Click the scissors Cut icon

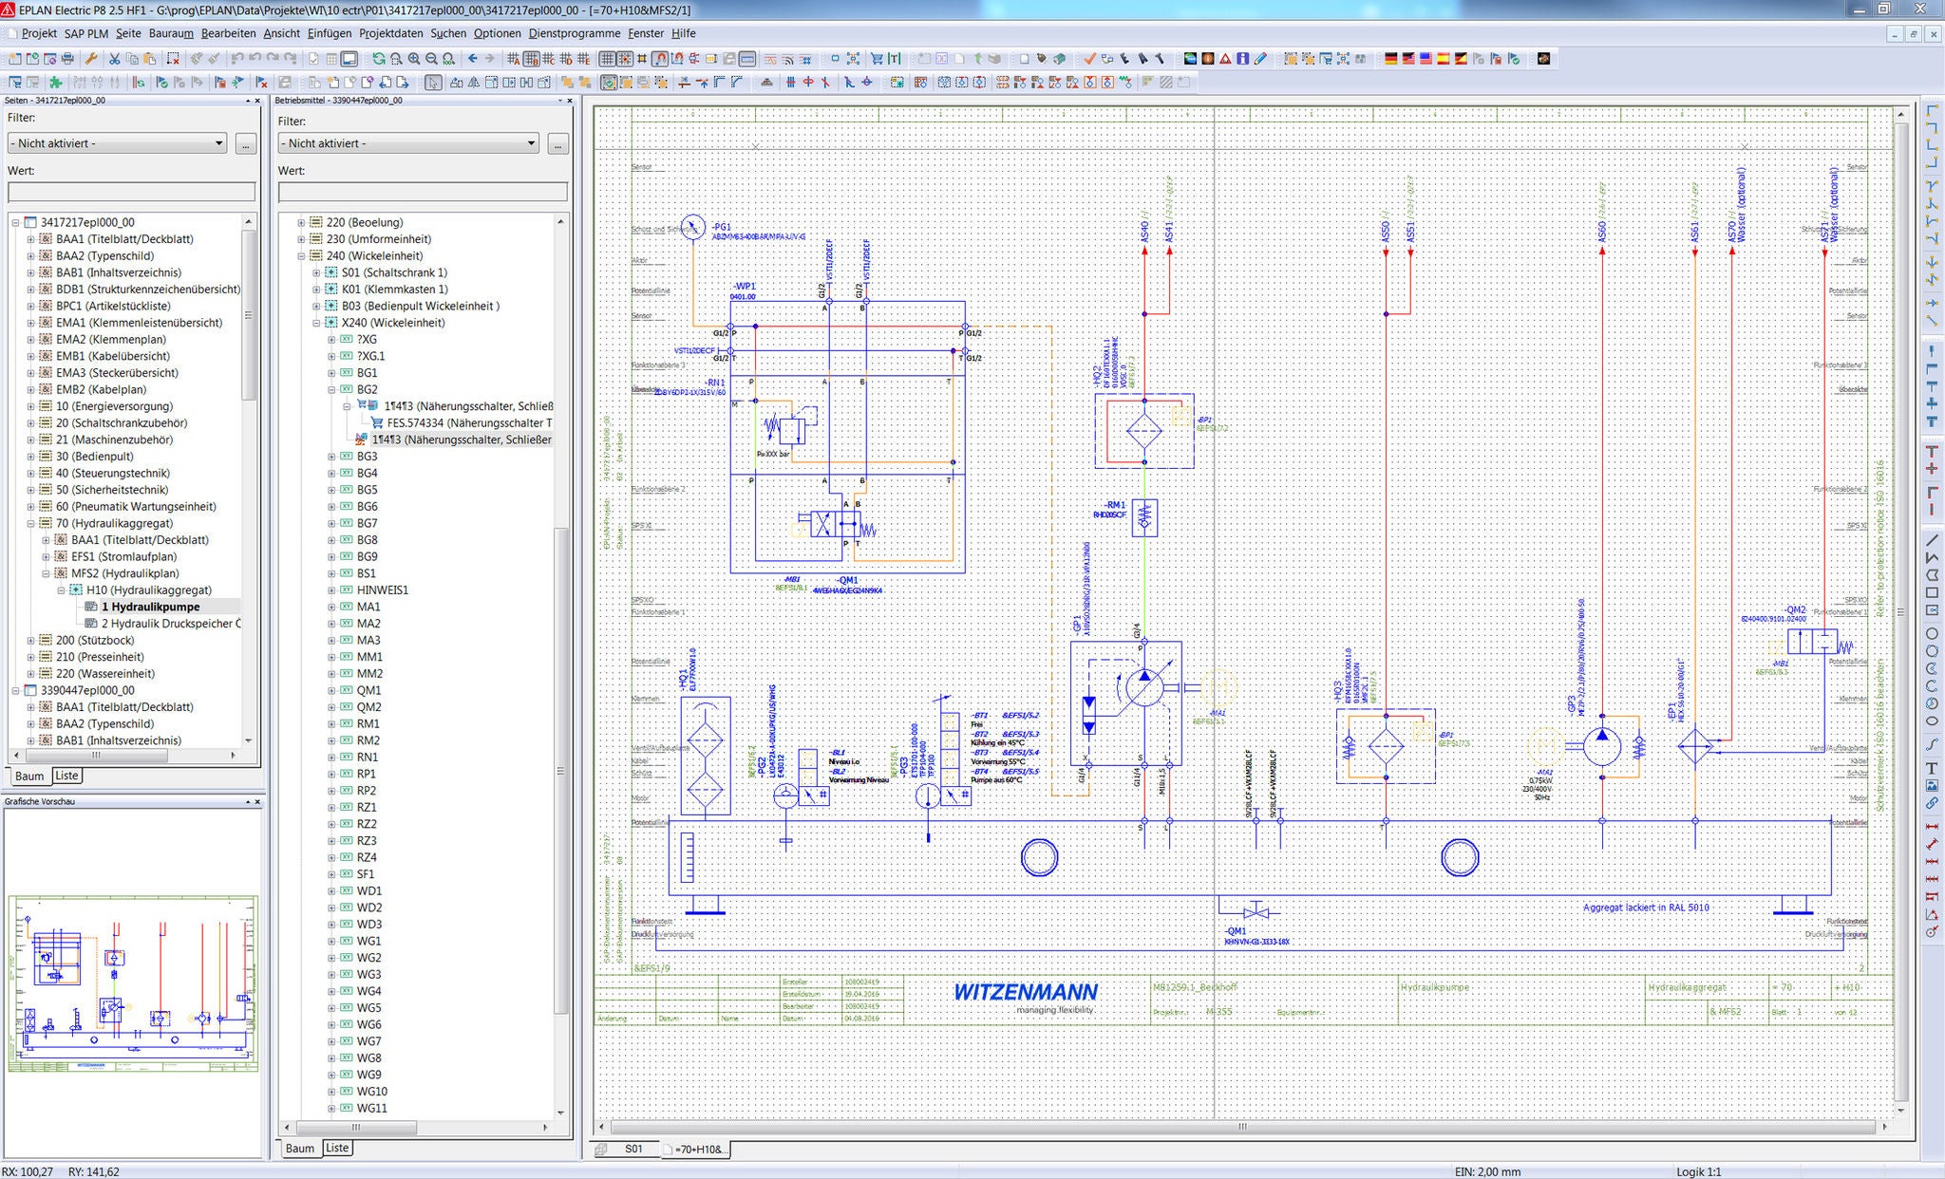point(114,59)
